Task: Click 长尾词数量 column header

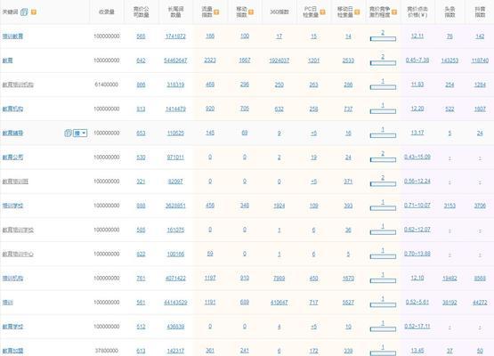Action: click(x=175, y=12)
